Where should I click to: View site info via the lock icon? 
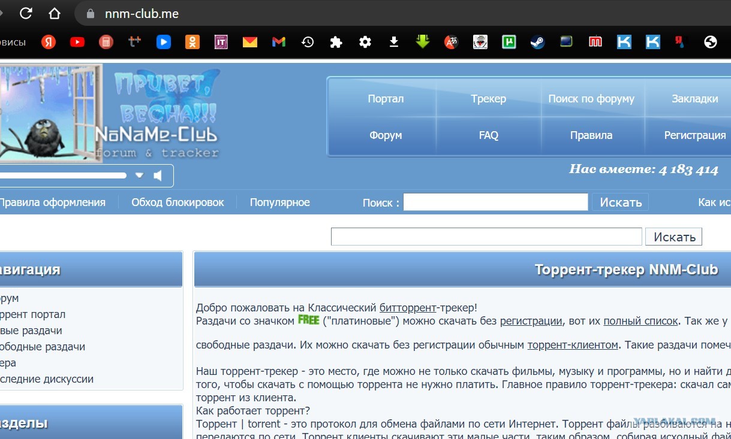(x=91, y=14)
